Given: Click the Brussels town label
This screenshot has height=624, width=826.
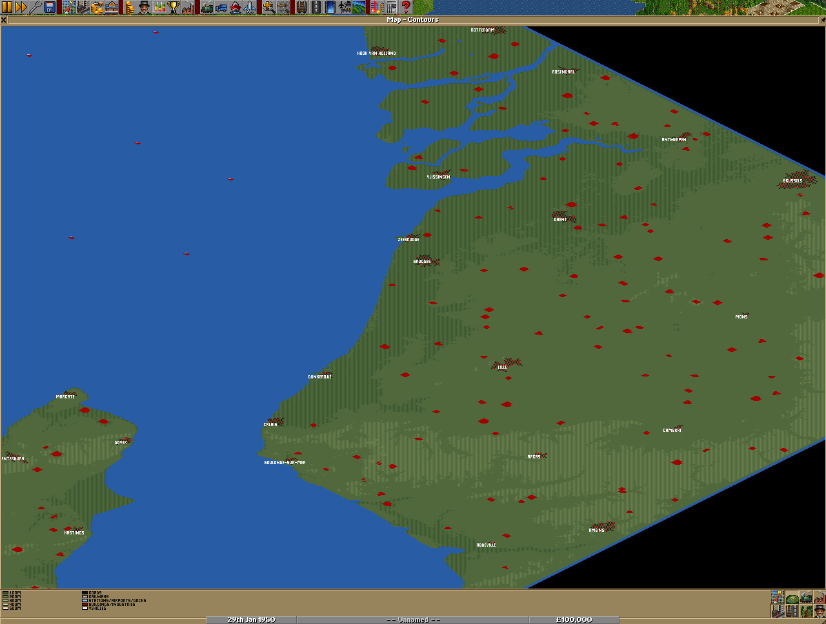Looking at the screenshot, I should coord(792,181).
